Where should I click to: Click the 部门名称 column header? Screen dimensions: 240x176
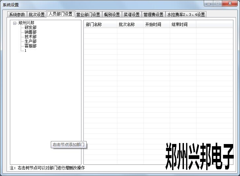[x=101, y=24]
